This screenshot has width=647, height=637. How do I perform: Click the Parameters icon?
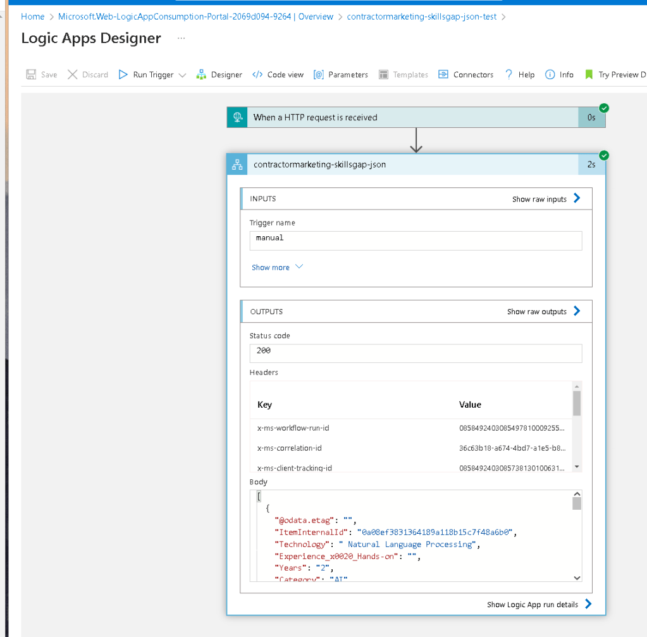[319, 74]
